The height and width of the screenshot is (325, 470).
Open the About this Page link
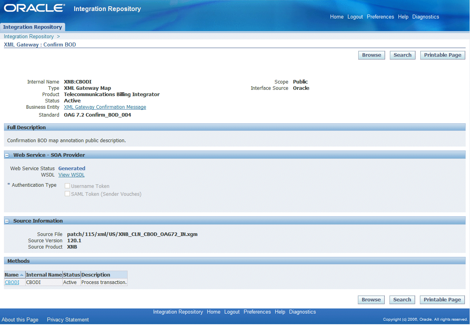click(x=20, y=319)
